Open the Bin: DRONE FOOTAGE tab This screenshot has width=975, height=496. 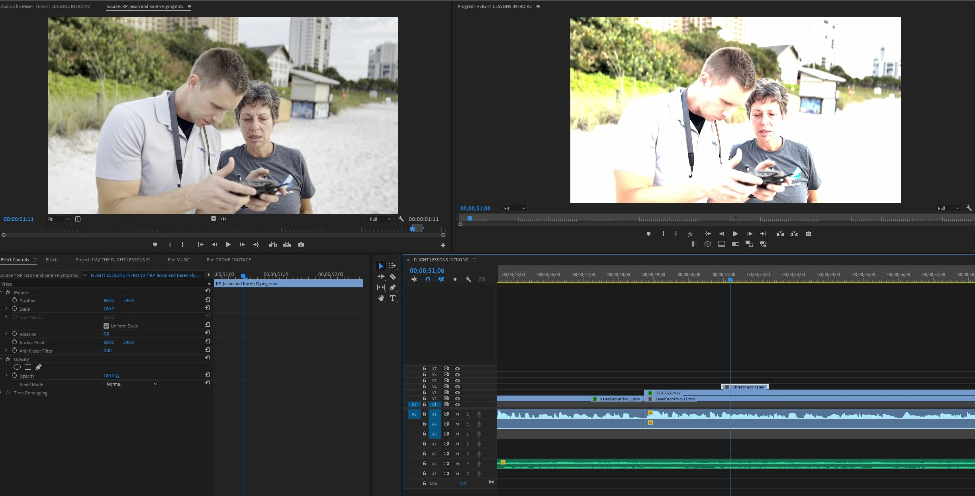coord(229,260)
